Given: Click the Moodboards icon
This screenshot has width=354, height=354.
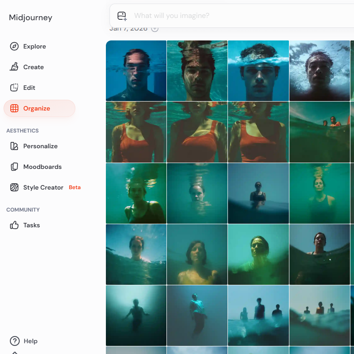Looking at the screenshot, I should click(14, 167).
